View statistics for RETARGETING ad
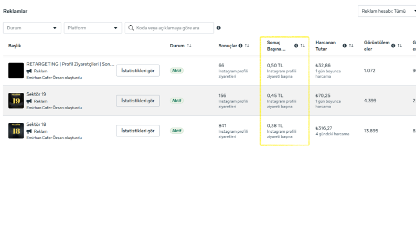This screenshot has height=234, width=416. pyautogui.click(x=138, y=71)
